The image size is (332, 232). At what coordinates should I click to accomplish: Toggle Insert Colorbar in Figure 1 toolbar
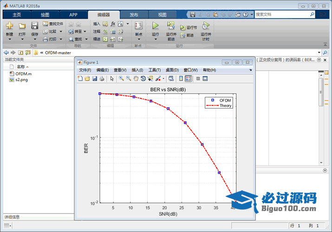(x=181, y=78)
